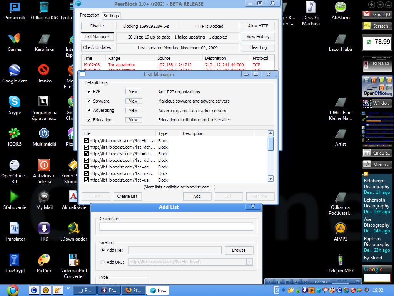The width and height of the screenshot is (394, 296).
Task: Click the Disable protection button
Action: (x=97, y=26)
